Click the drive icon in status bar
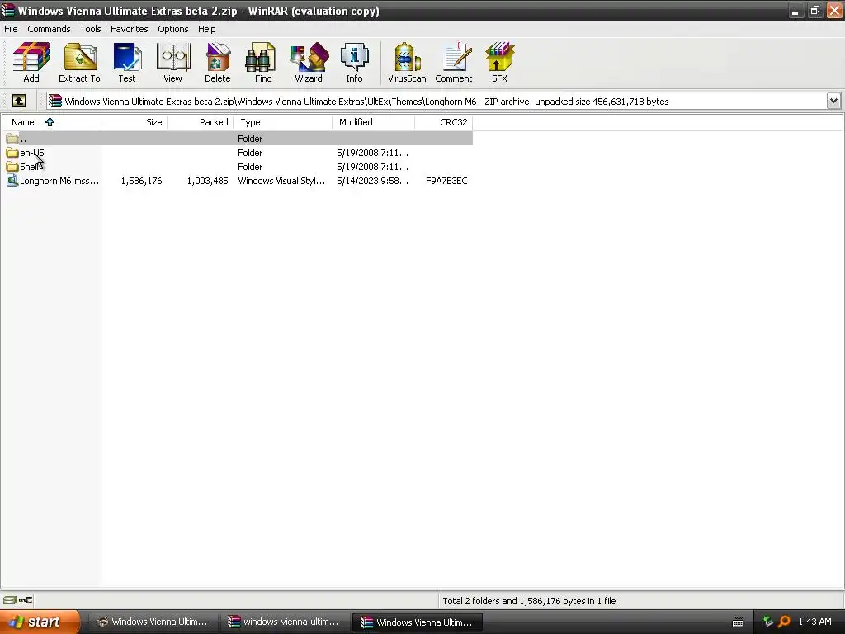This screenshot has height=634, width=845. click(x=9, y=600)
